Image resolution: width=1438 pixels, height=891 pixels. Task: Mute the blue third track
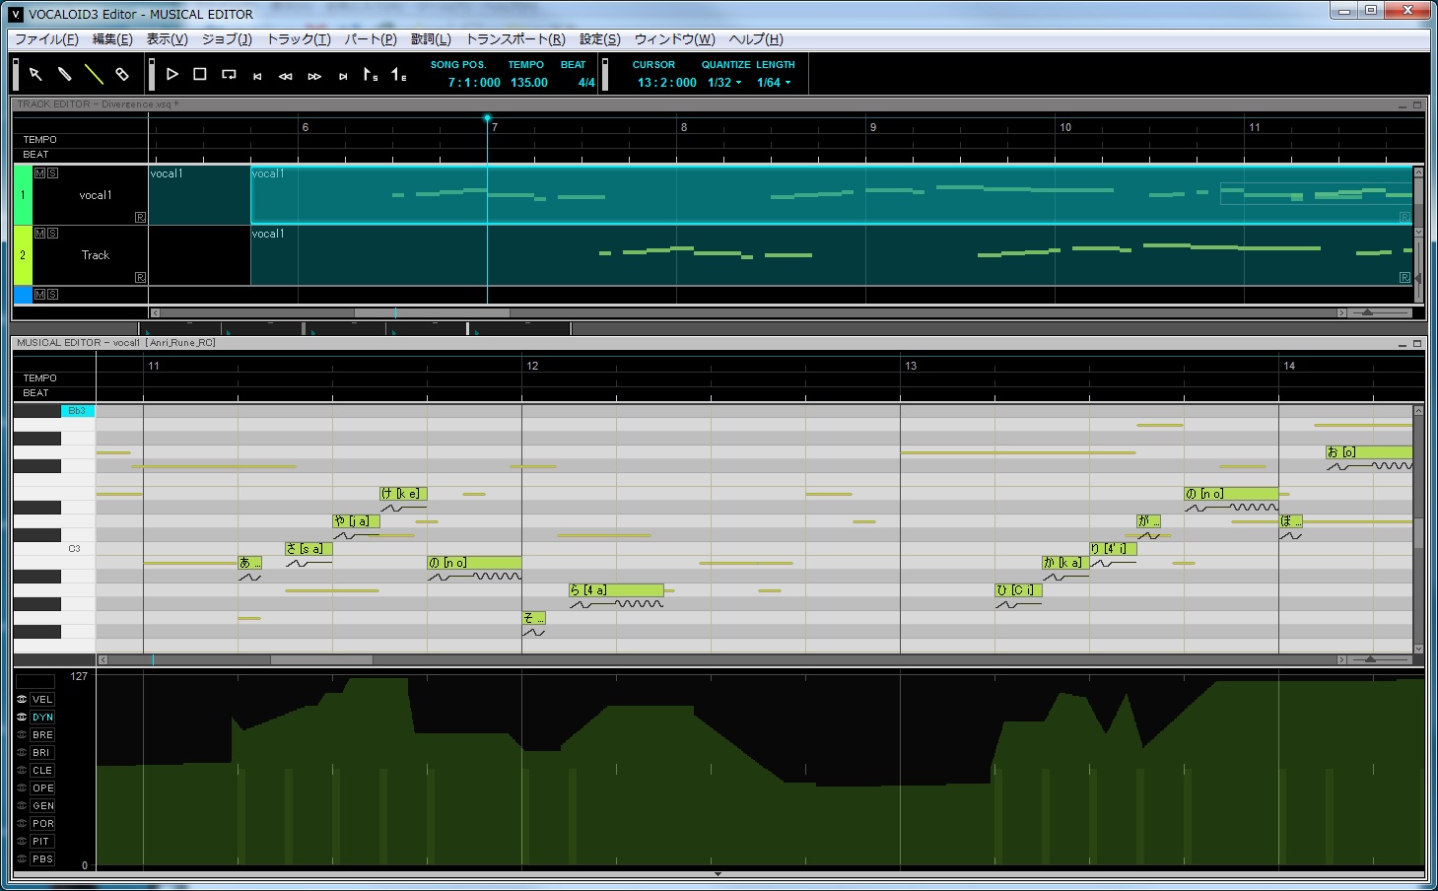(x=39, y=294)
